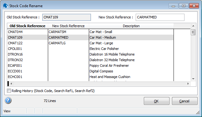Viewport: 202px width, 117px height.
Task: Maximize the Stock Code Rename window
Action: (x=184, y=6)
